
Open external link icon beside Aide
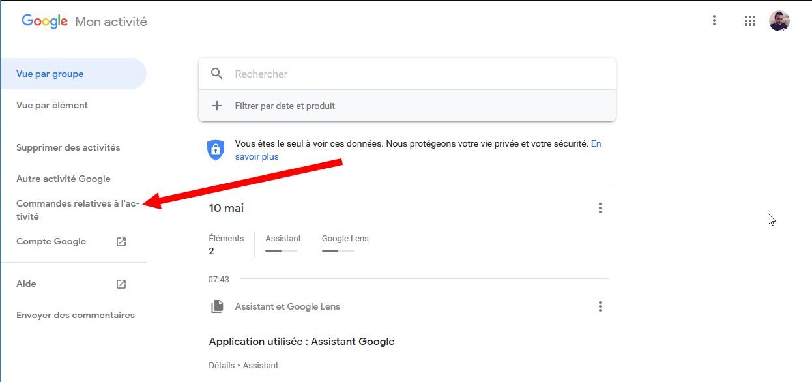tap(121, 284)
